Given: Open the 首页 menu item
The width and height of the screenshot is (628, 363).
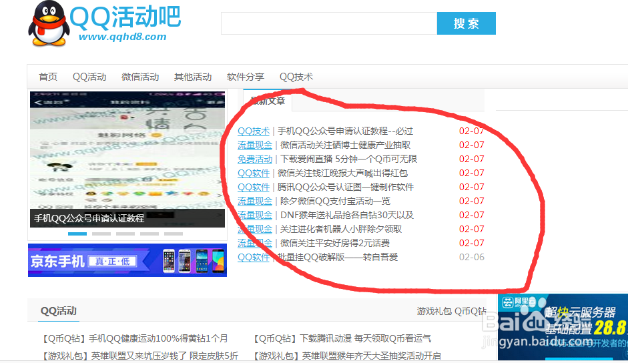Looking at the screenshot, I should coord(48,77).
